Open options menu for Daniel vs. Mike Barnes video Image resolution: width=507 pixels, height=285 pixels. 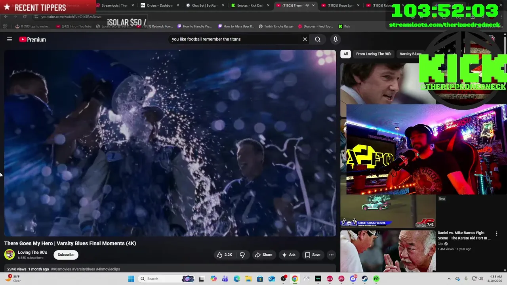click(x=497, y=234)
